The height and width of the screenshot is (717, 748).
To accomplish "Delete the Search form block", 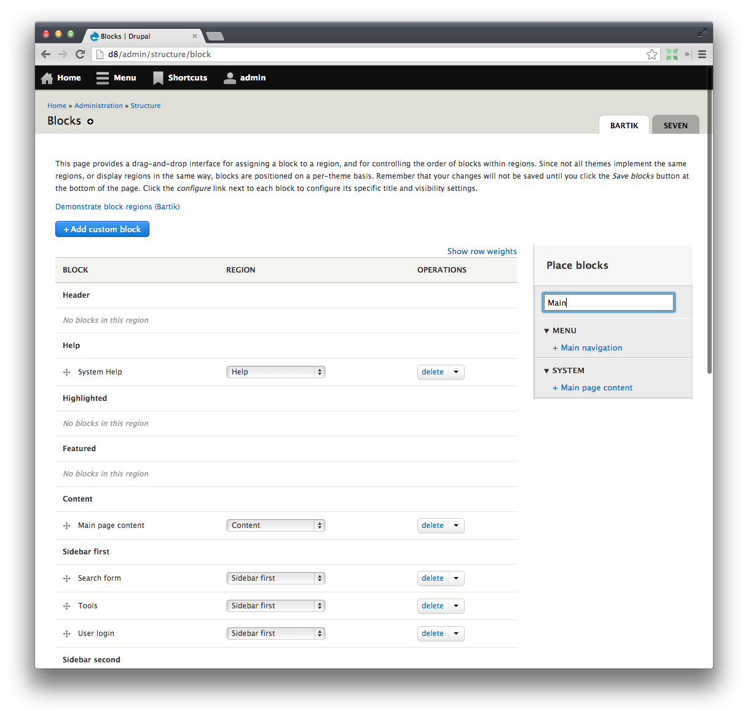I will (433, 578).
